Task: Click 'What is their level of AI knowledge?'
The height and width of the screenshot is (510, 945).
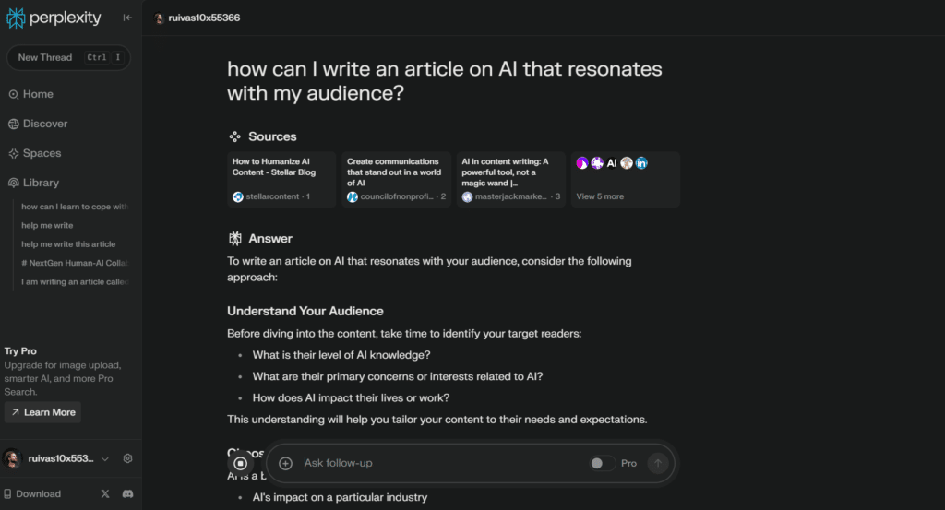Action: click(341, 355)
